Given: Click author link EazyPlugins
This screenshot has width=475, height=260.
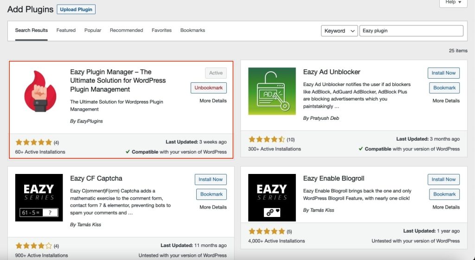Looking at the screenshot, I should [x=90, y=121].
